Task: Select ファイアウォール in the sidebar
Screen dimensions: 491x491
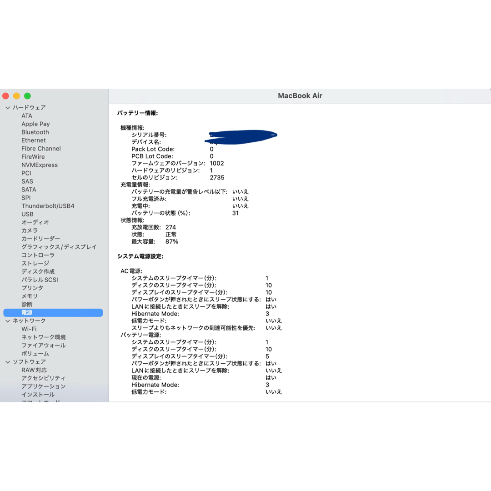Action: pos(44,346)
